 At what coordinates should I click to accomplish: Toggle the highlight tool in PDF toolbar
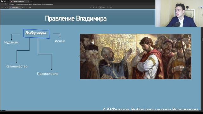(5, 7)
